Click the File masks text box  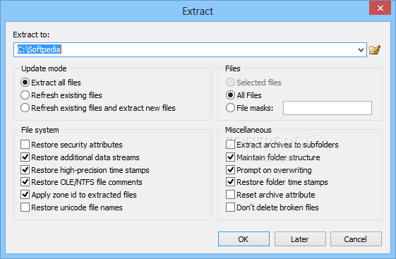(x=328, y=108)
